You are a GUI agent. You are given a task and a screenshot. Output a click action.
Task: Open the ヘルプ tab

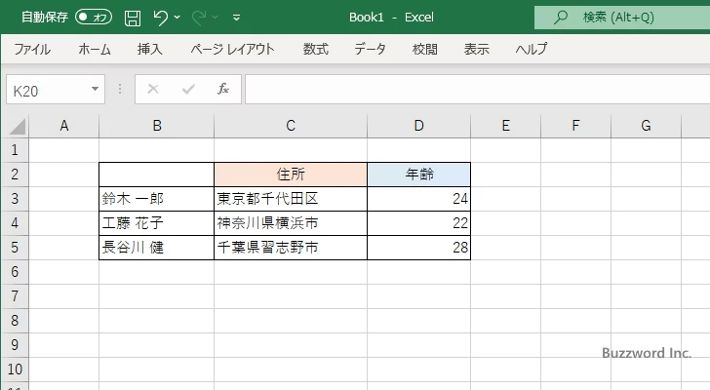[532, 49]
